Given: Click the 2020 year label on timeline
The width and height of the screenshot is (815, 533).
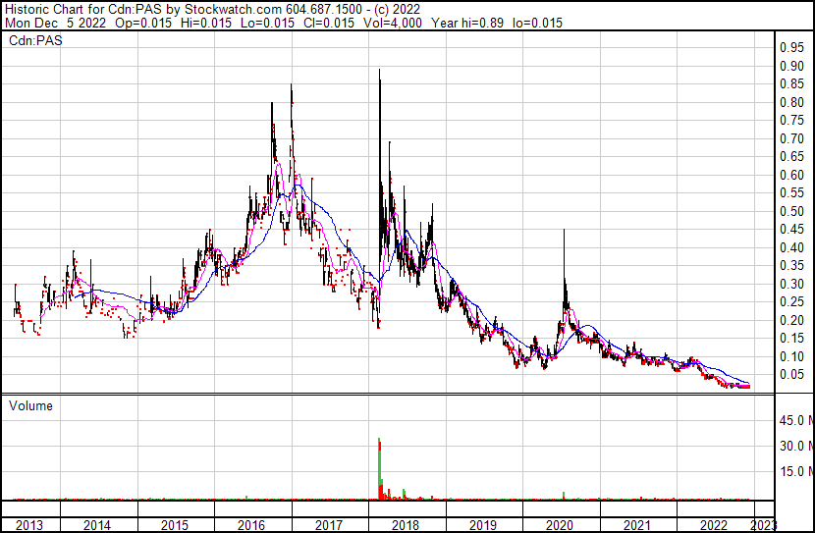Looking at the screenshot, I should [x=560, y=525].
